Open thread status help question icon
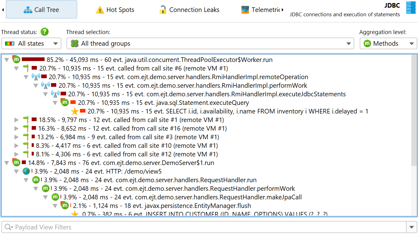 point(45,32)
